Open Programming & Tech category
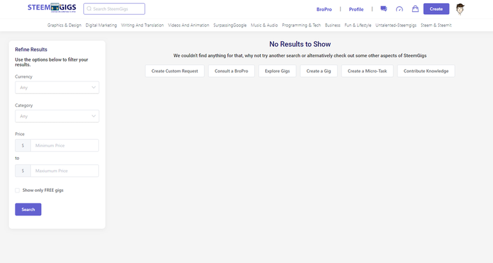Screen dimensions: 493x263 301,25
